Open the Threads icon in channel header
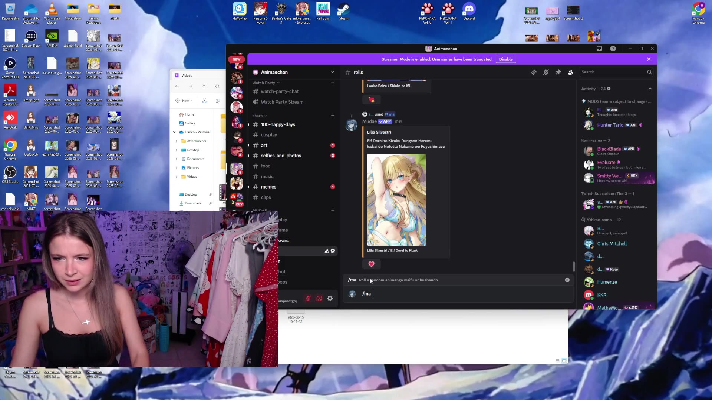 point(534,72)
